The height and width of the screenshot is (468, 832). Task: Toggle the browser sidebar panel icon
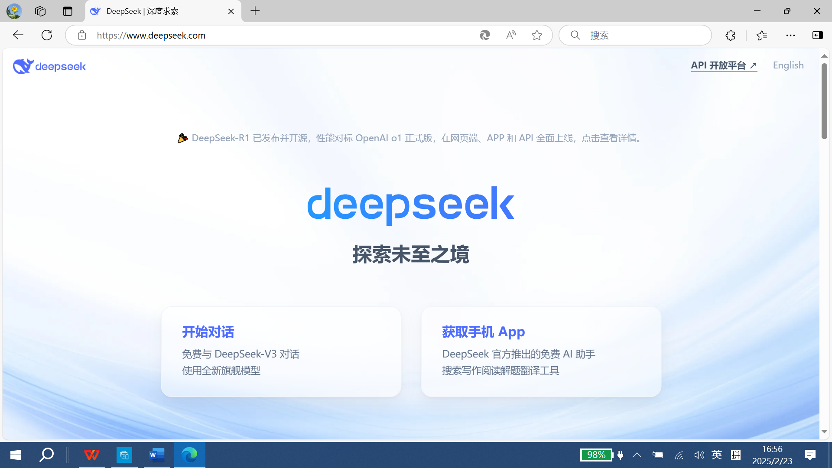pyautogui.click(x=818, y=35)
